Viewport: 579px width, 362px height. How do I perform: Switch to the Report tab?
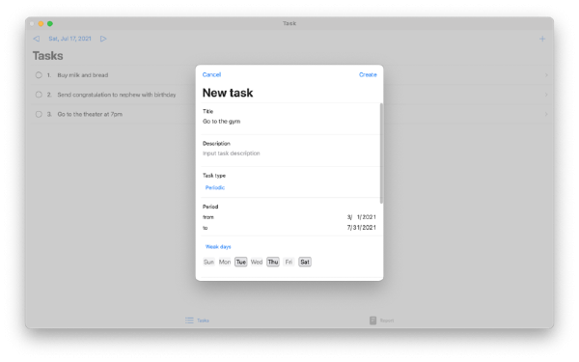coord(382,320)
